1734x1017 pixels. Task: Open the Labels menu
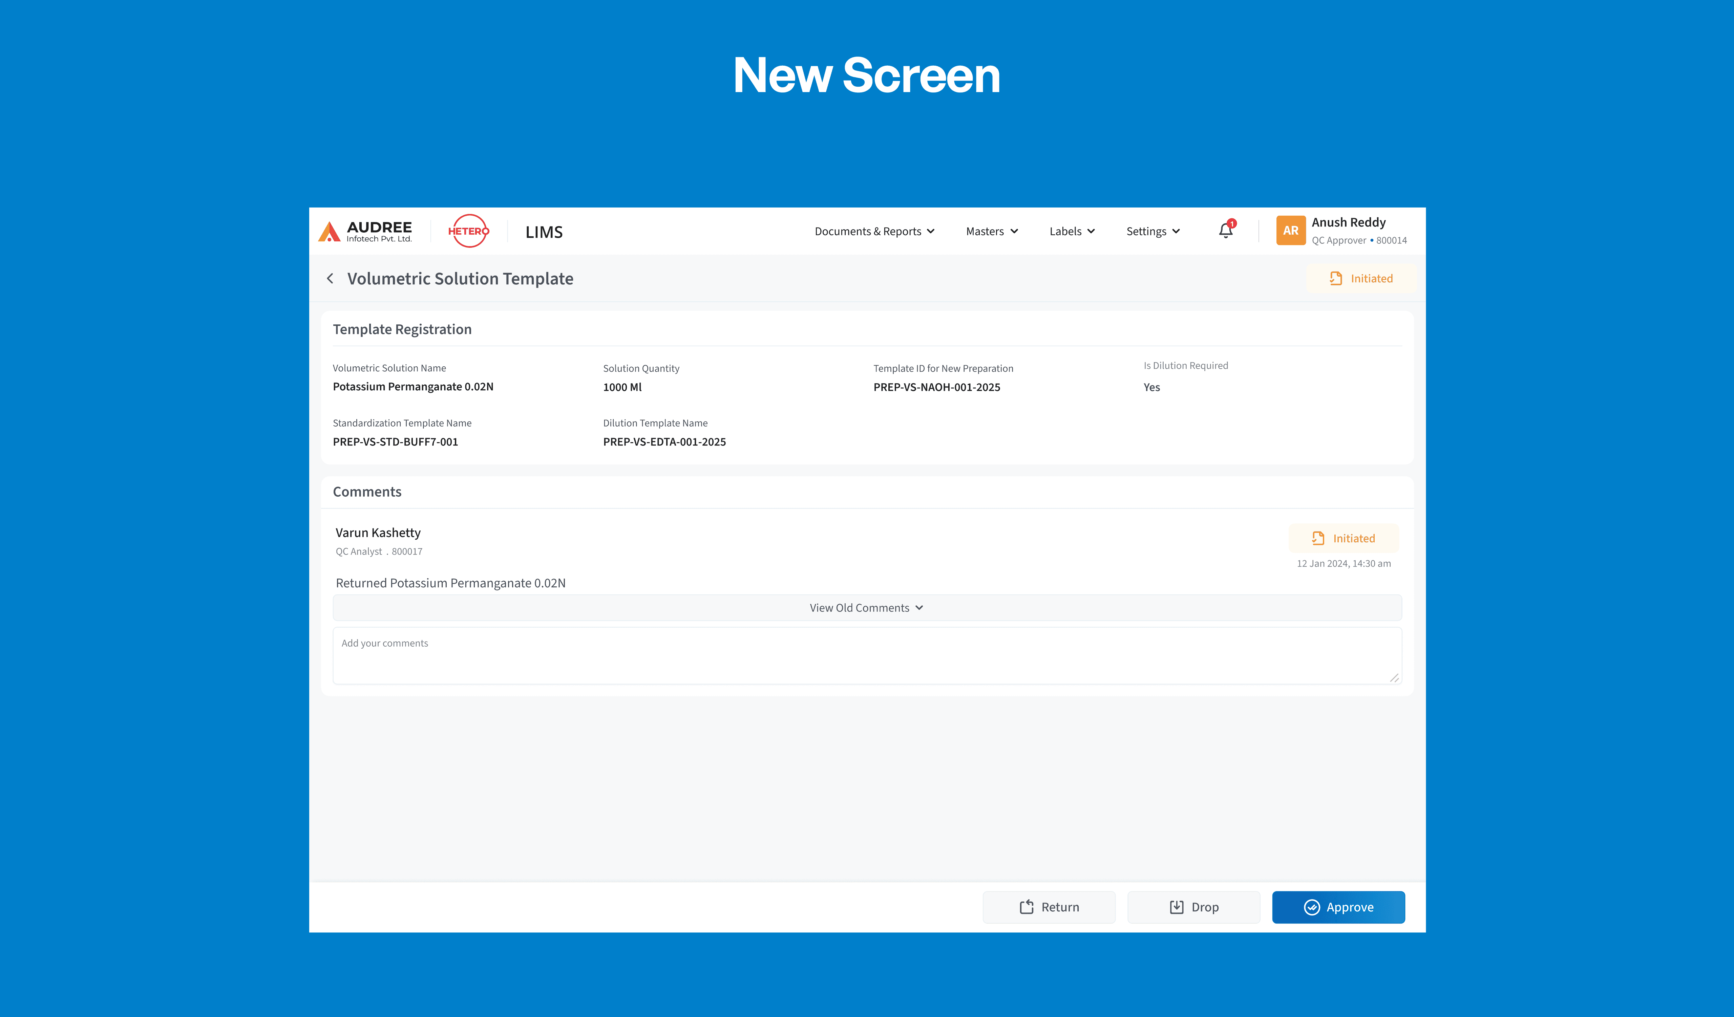point(1071,231)
